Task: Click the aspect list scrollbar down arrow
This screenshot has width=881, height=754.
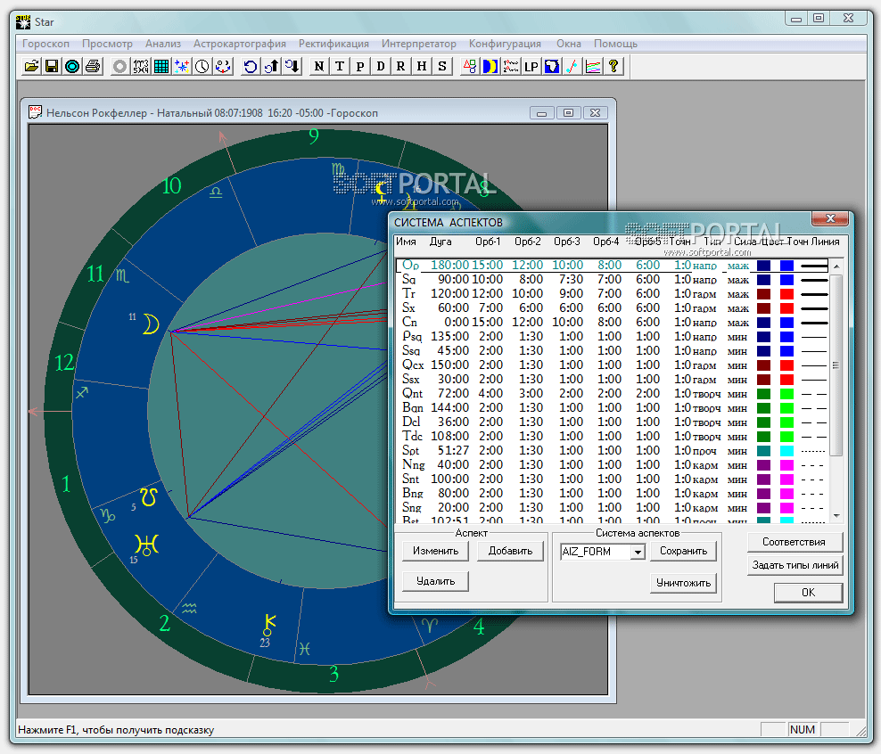Action: click(836, 515)
